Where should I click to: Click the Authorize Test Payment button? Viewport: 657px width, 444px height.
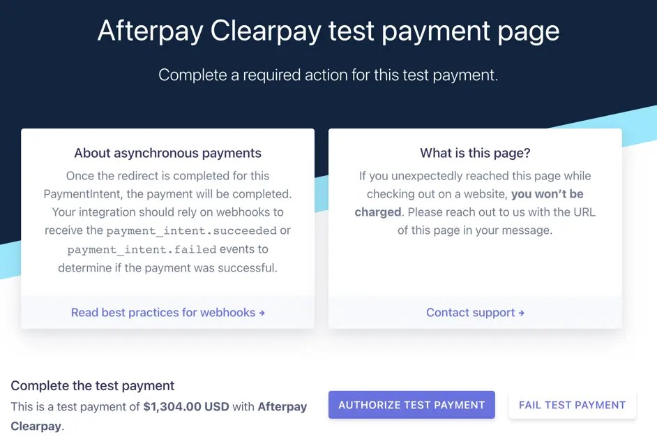point(411,405)
